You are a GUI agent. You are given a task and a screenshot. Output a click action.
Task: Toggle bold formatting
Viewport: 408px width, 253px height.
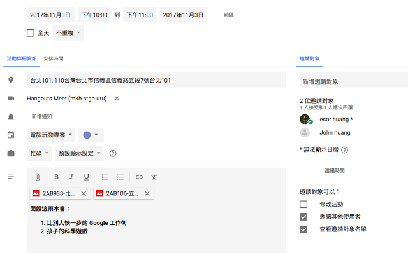pos(56,177)
